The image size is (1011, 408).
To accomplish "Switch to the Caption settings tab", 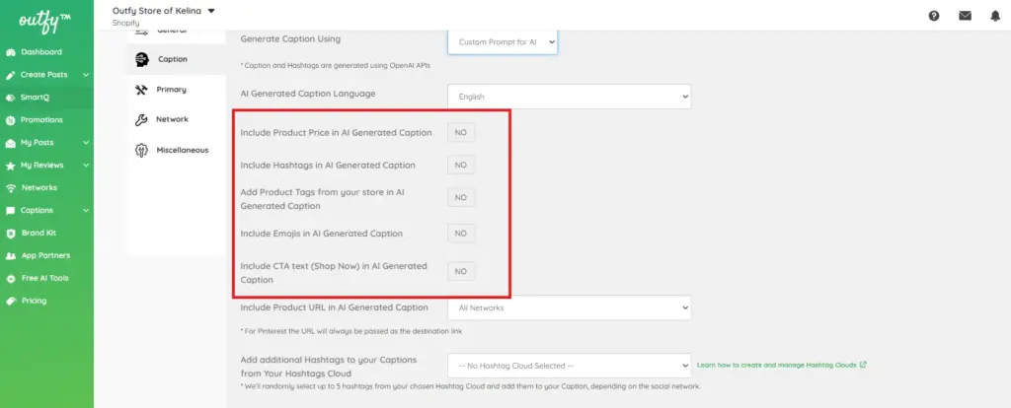I will (x=176, y=59).
